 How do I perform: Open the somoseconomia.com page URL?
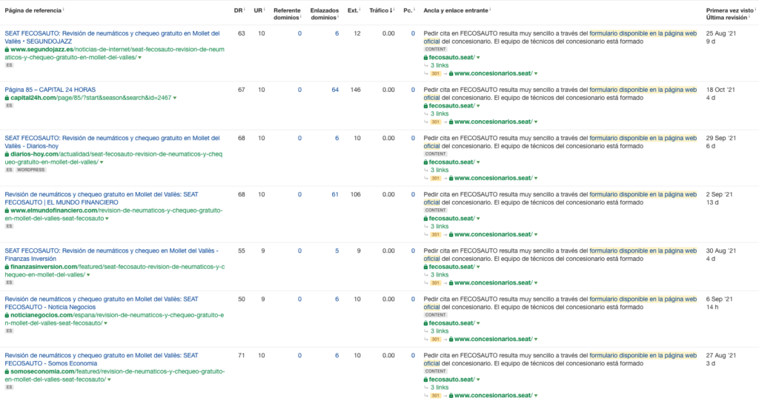(115, 375)
